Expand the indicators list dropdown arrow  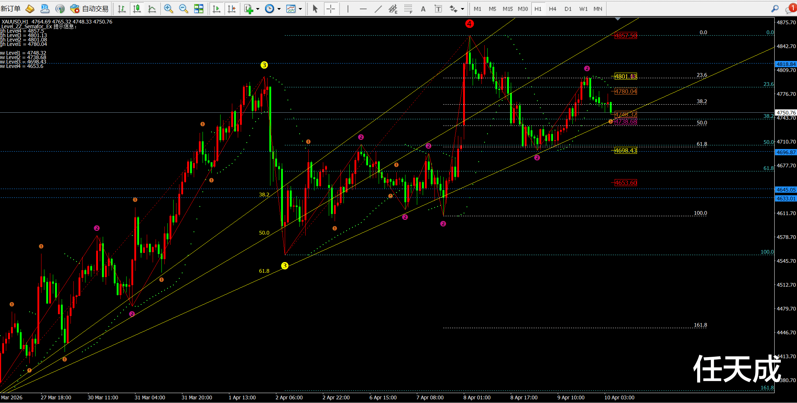coord(258,9)
